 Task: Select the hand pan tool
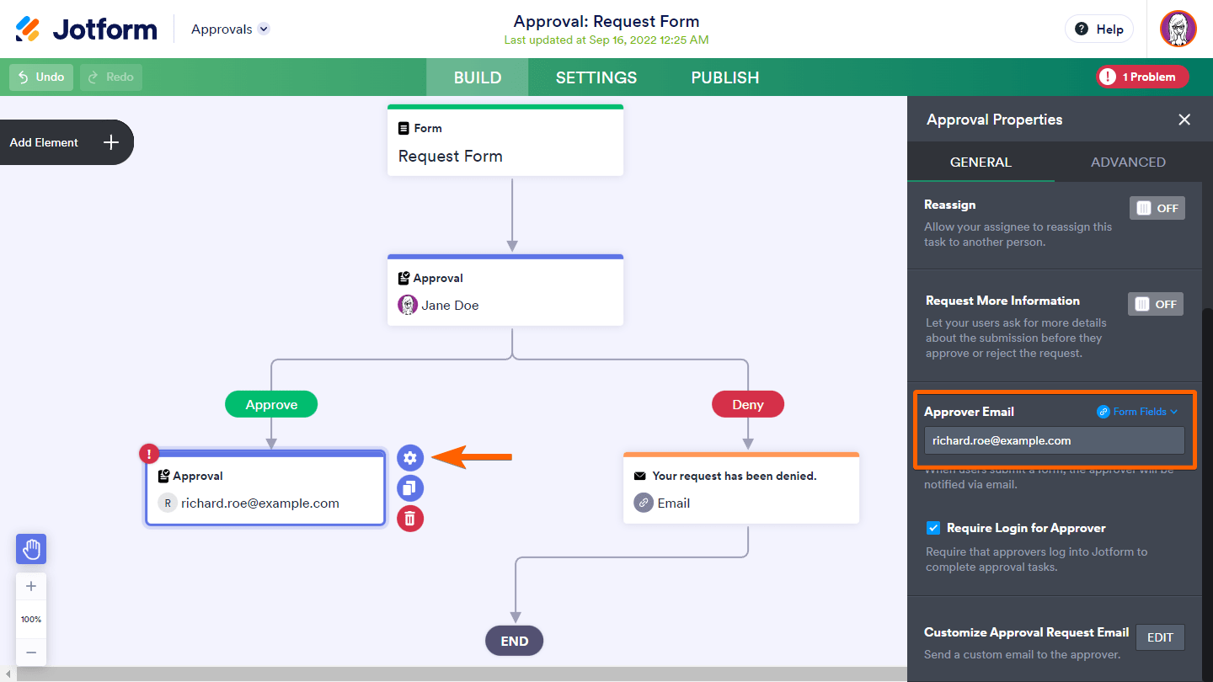pyautogui.click(x=31, y=550)
